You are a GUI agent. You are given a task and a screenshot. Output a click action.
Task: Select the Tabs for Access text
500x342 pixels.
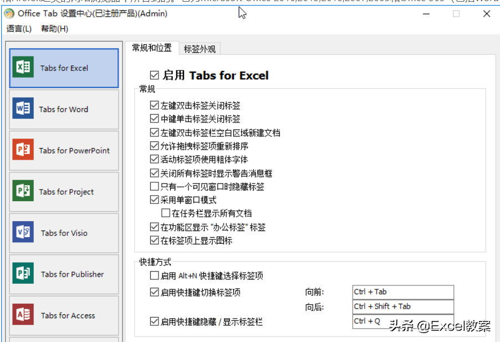pyautogui.click(x=68, y=315)
